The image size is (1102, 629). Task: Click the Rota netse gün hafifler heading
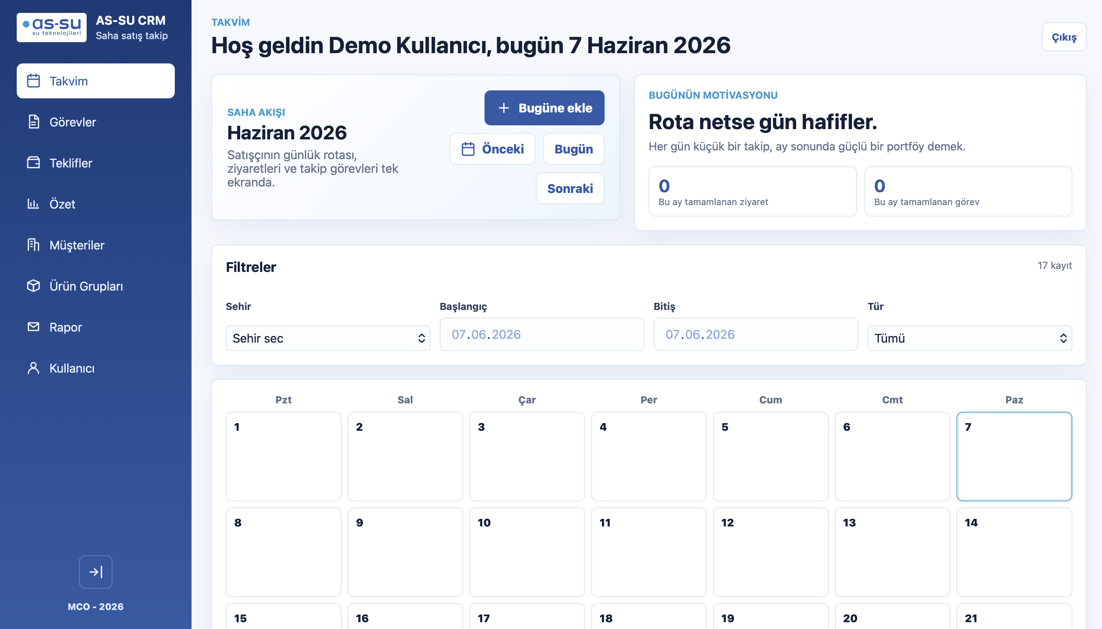763,122
